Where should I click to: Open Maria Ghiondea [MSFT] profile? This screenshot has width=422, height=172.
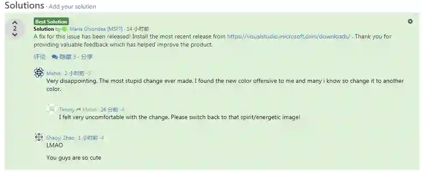[96, 29]
